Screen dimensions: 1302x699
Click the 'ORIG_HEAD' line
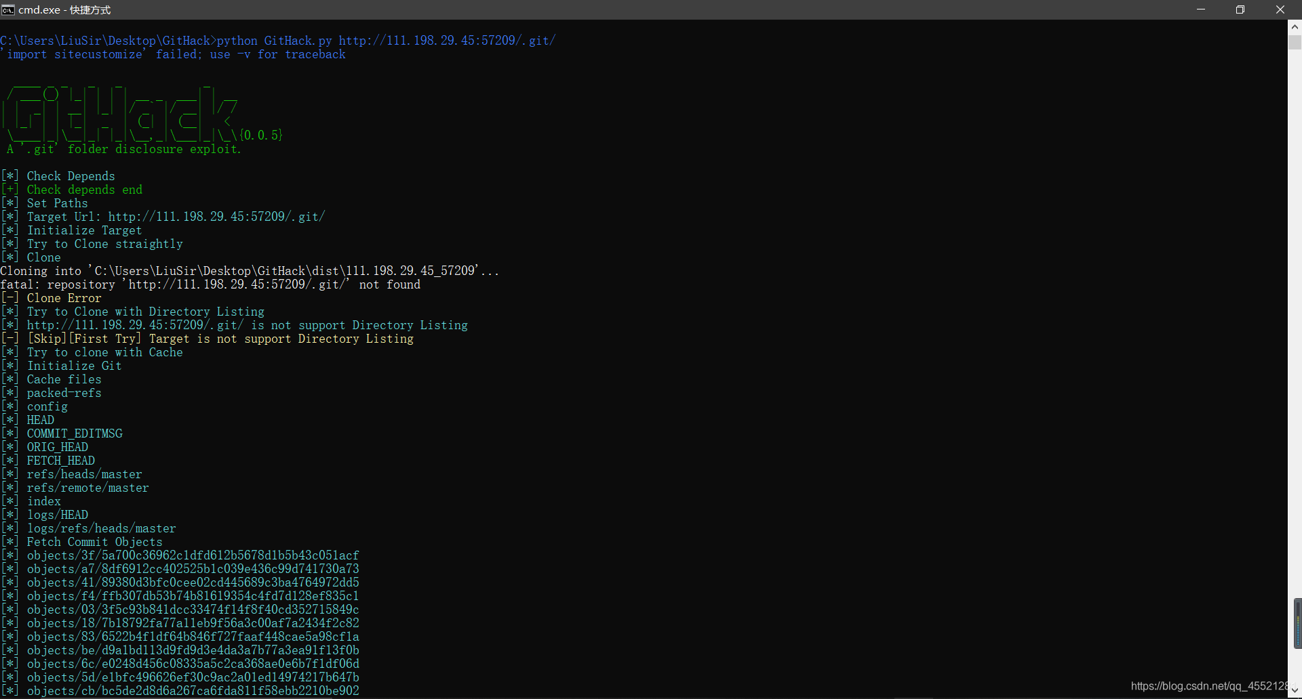(x=45, y=447)
